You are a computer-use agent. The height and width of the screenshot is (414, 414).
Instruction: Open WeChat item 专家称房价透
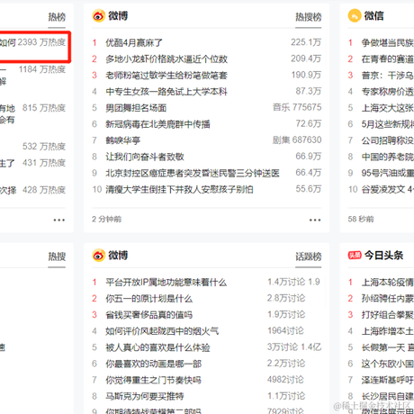pos(388,92)
